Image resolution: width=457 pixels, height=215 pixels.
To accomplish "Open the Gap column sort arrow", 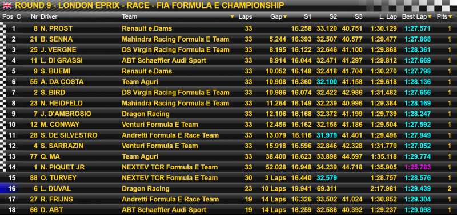I will tap(285, 17).
